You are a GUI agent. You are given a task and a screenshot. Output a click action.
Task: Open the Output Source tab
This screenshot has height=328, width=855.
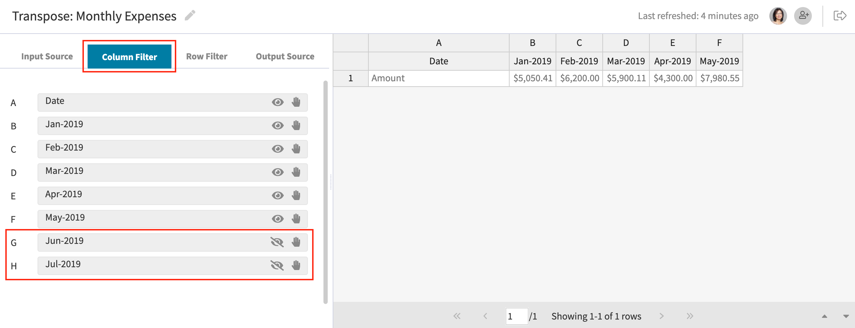[285, 56]
